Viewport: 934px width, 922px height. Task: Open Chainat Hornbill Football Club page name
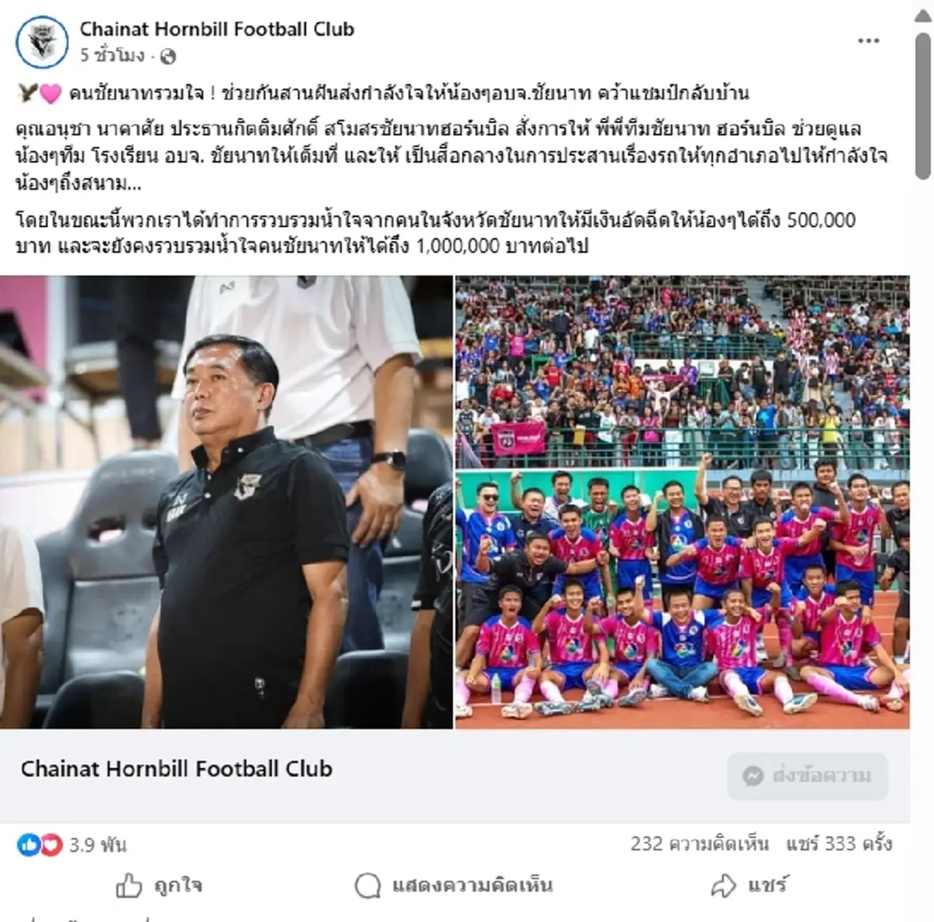point(217,29)
